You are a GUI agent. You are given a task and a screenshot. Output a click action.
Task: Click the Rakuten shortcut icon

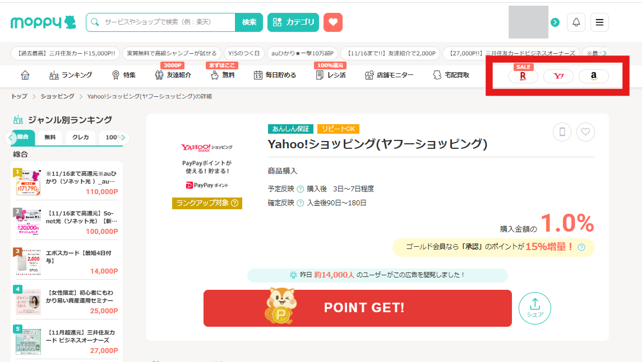[x=523, y=76]
